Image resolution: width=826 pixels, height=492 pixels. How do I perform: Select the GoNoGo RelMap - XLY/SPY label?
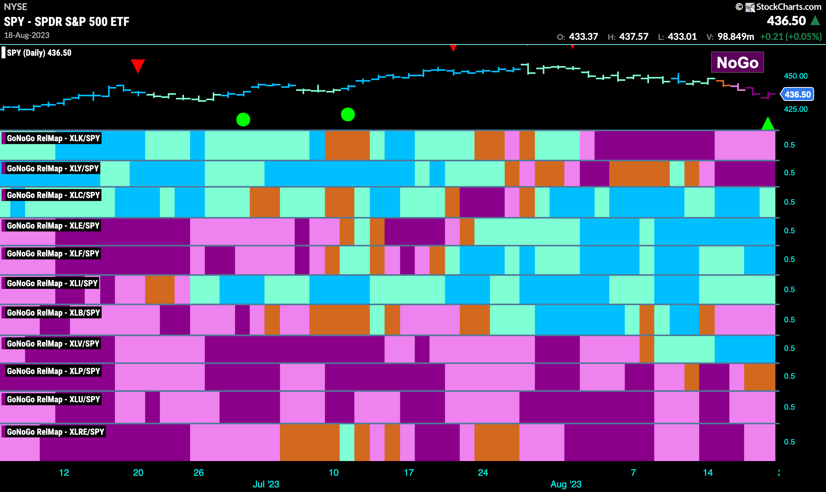53,168
